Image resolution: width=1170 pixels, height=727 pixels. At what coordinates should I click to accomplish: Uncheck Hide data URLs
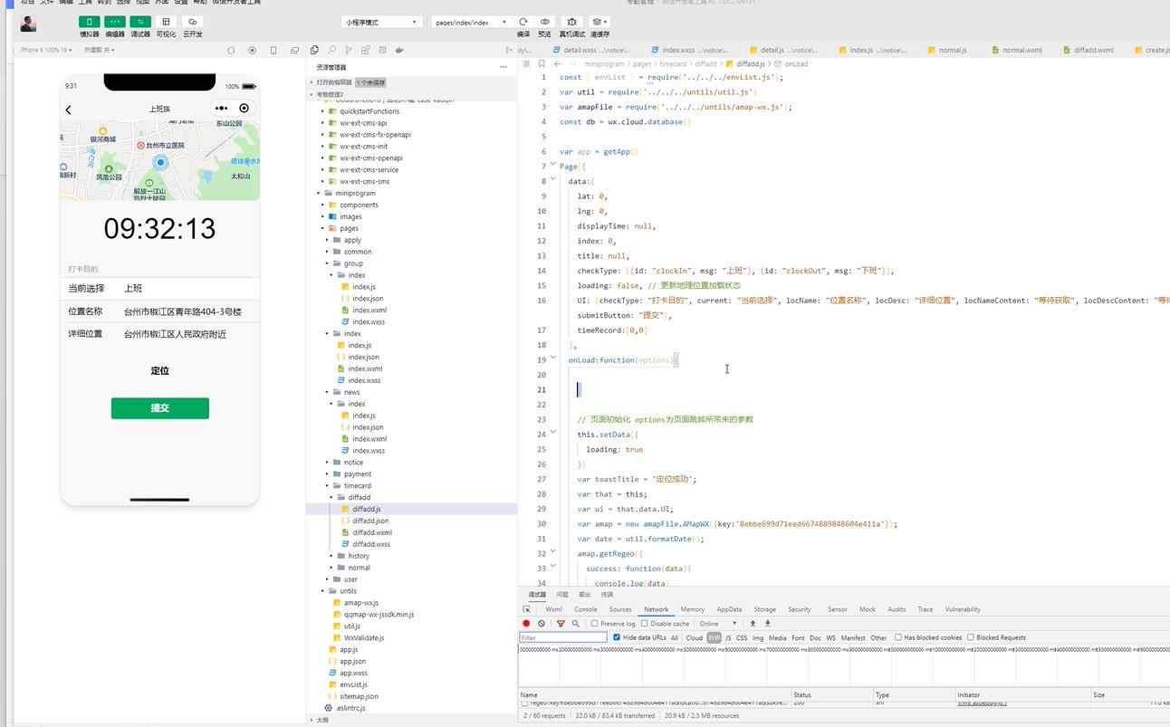(617, 637)
